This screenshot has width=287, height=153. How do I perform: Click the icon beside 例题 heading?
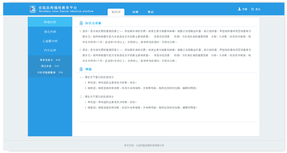[81, 69]
